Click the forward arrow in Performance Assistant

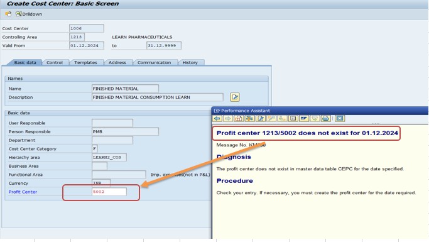pyautogui.click(x=227, y=118)
